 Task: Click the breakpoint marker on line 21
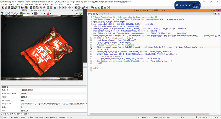click(91, 63)
